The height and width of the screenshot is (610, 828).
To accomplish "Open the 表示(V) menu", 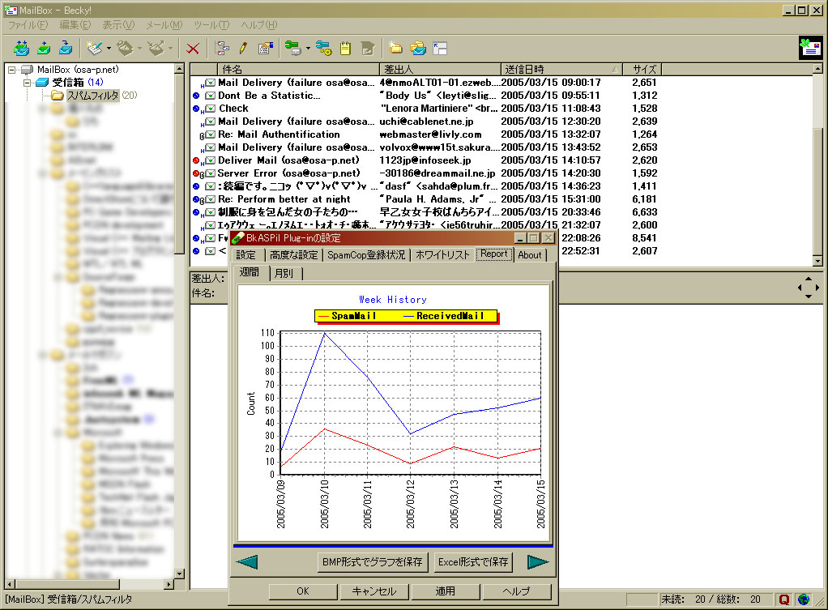I will [118, 25].
